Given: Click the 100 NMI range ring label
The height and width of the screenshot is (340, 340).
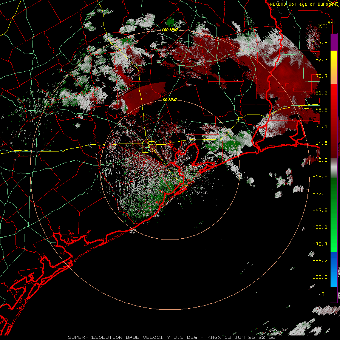Looking at the screenshot, I should tap(170, 30).
